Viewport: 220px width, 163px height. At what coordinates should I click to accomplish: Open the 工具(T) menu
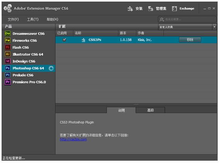[x=33, y=19]
